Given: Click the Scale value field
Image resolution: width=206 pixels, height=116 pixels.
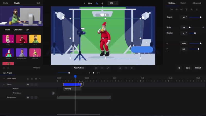Looking at the screenshot, I should pyautogui.click(x=184, y=27).
